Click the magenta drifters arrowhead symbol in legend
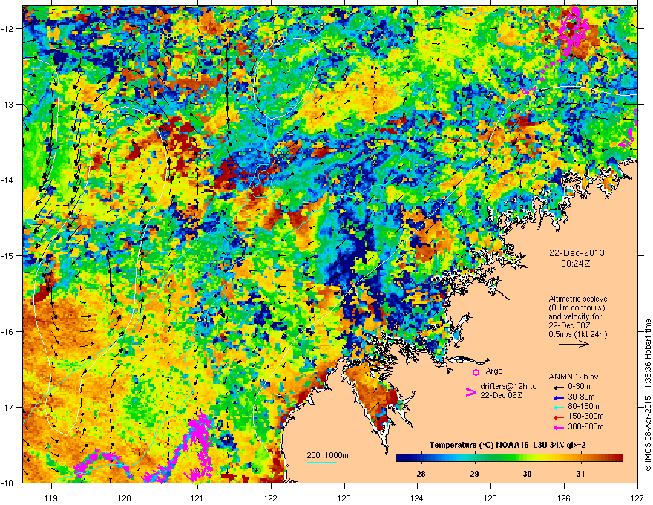The image size is (653, 505). pos(470,392)
